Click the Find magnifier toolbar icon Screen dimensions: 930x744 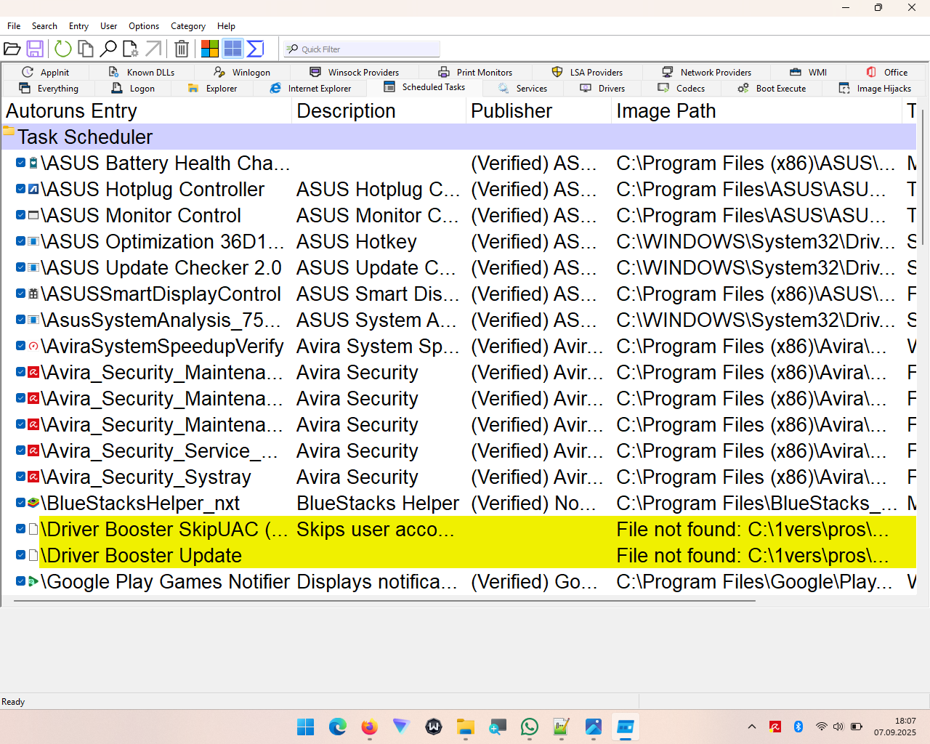point(108,49)
